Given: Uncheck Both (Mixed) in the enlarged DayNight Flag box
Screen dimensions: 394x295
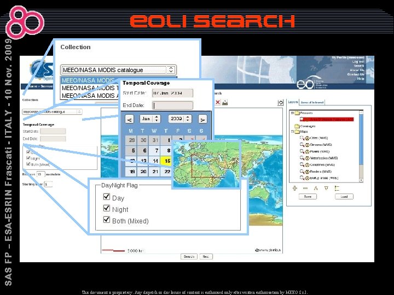Looking at the screenshot, I should coord(107,220).
